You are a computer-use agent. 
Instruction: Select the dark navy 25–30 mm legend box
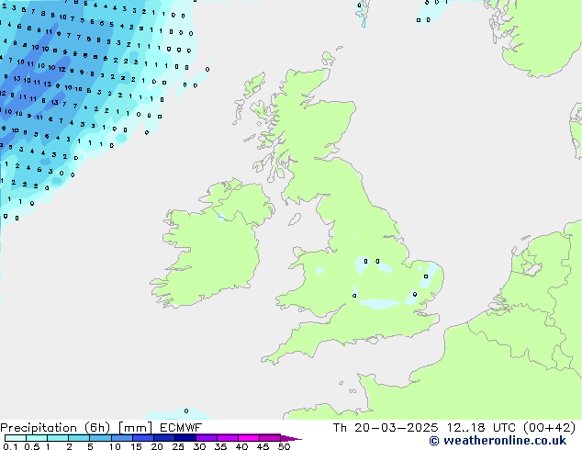coord(185,438)
